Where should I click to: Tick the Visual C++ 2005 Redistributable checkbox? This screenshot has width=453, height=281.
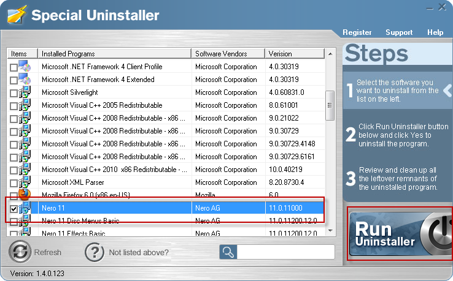click(x=14, y=106)
